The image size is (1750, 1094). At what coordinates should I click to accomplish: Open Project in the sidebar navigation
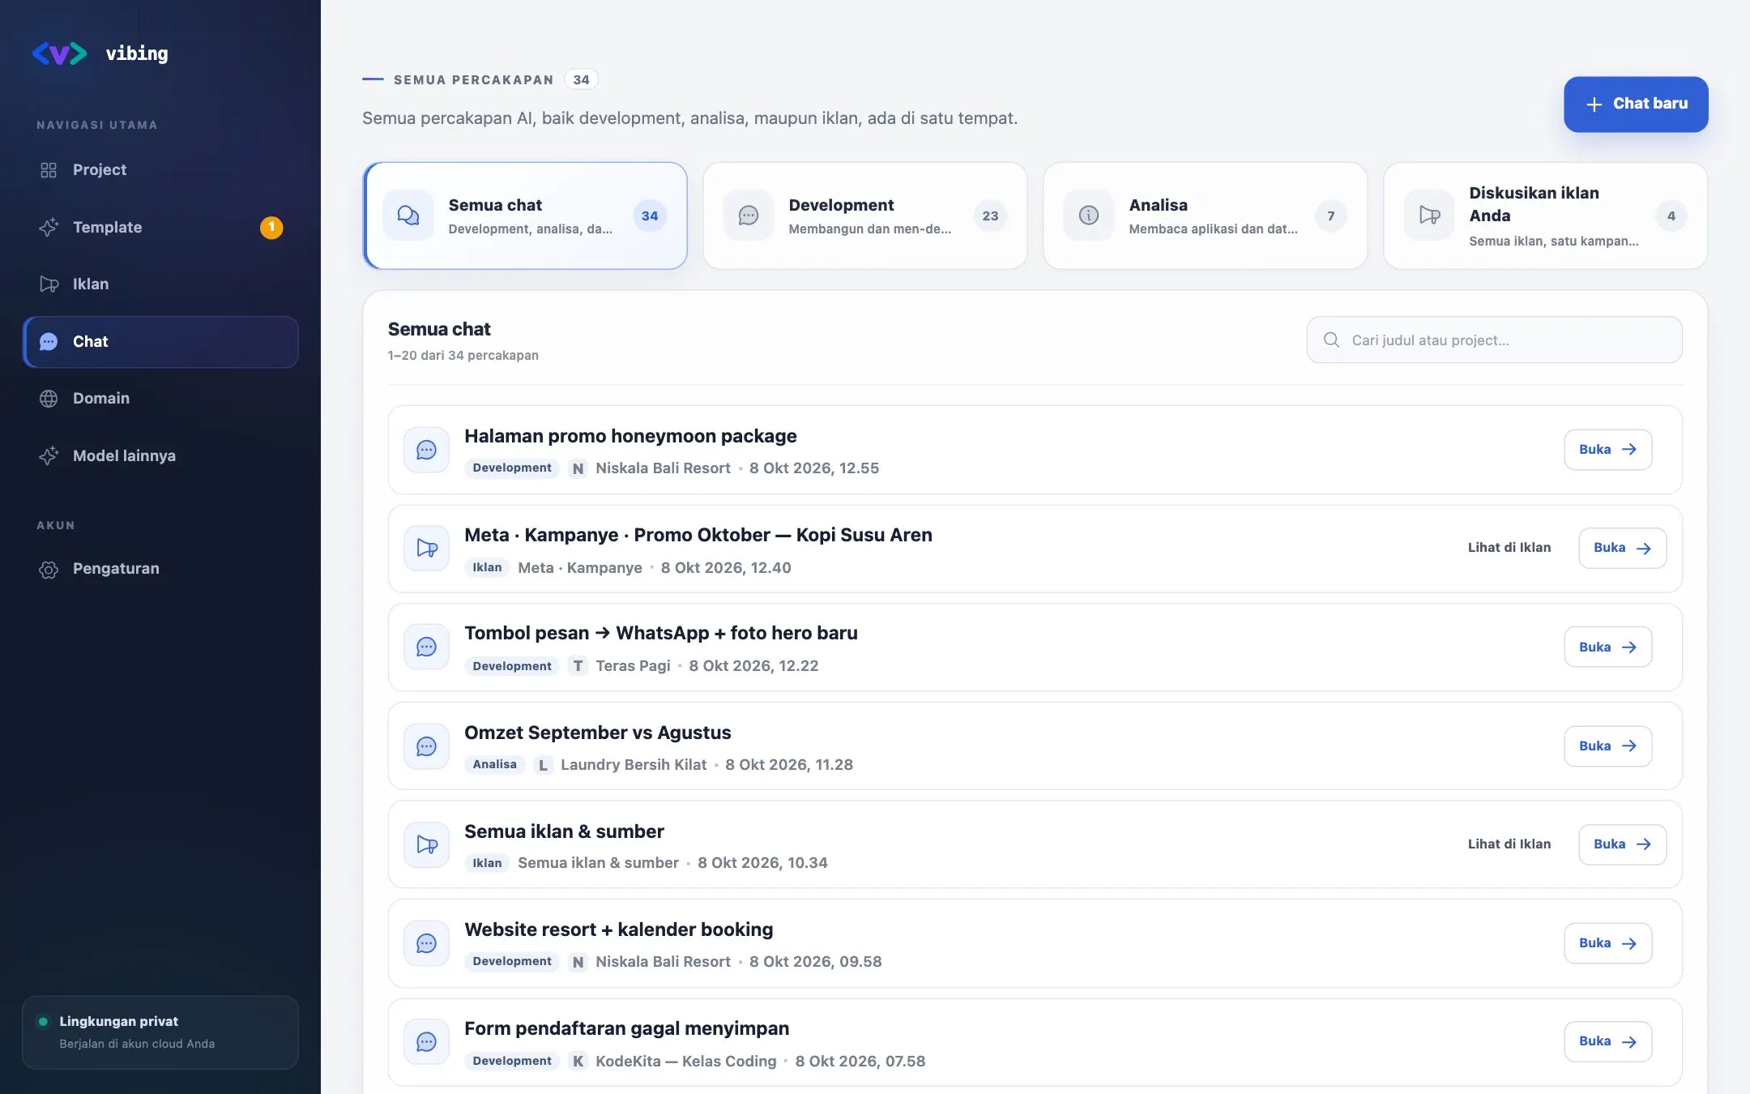pos(160,170)
